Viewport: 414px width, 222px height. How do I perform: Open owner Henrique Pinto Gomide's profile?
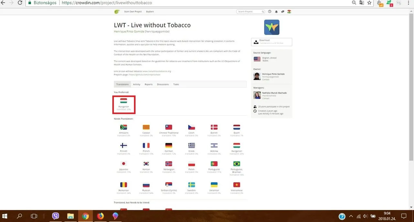pyautogui.click(x=273, y=74)
